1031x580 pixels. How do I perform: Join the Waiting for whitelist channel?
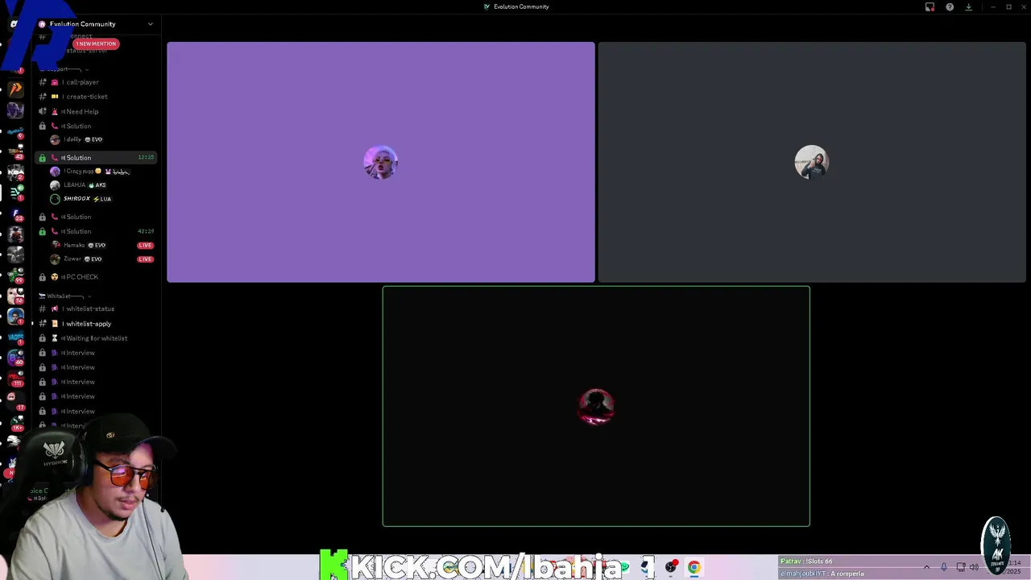(x=96, y=338)
